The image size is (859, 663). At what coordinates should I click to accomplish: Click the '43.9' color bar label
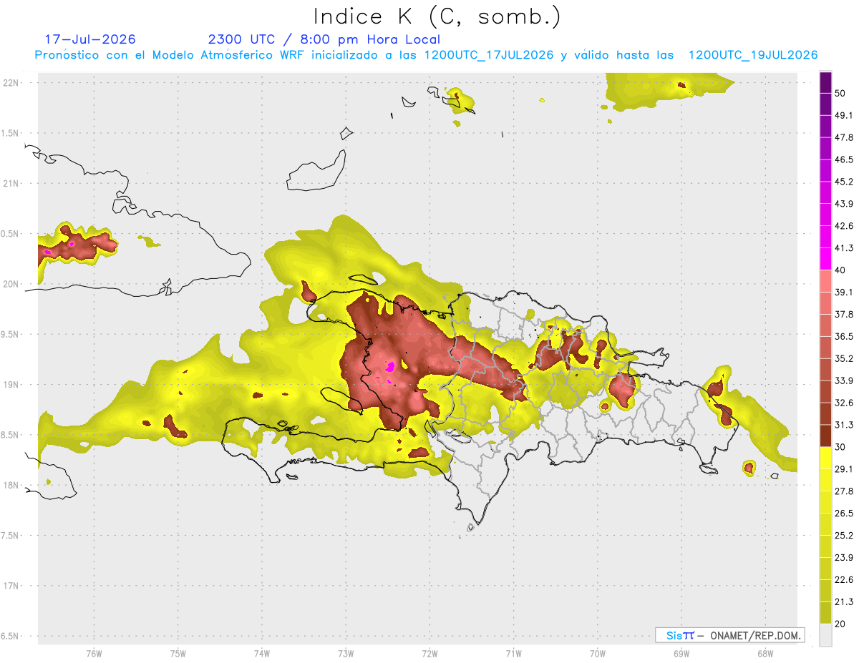click(844, 204)
